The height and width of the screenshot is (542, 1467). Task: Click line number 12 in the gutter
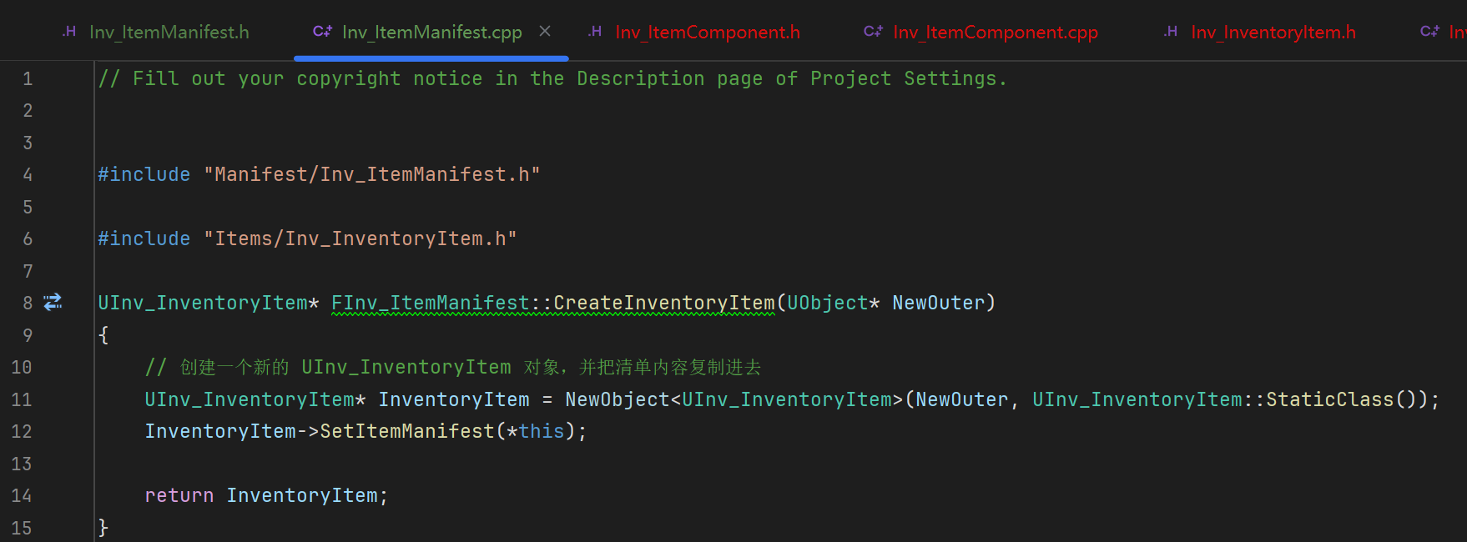point(22,432)
